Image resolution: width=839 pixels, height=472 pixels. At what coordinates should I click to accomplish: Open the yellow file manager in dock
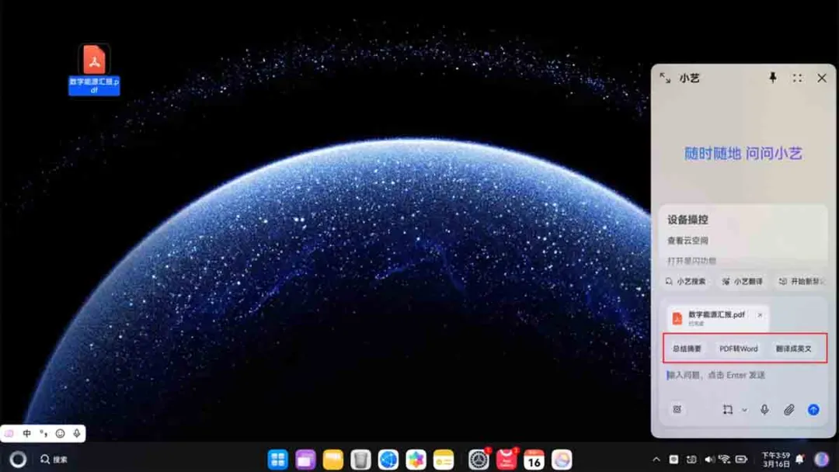tap(332, 459)
